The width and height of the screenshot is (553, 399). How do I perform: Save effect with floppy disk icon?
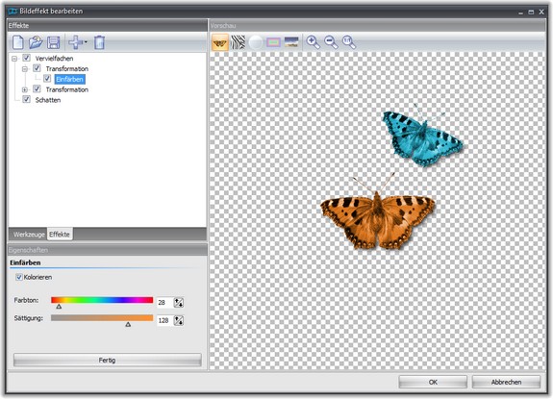(x=53, y=42)
